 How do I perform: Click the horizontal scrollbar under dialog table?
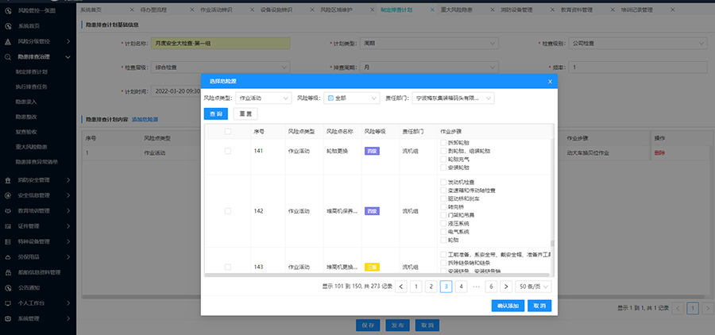pyautogui.click(x=377, y=275)
